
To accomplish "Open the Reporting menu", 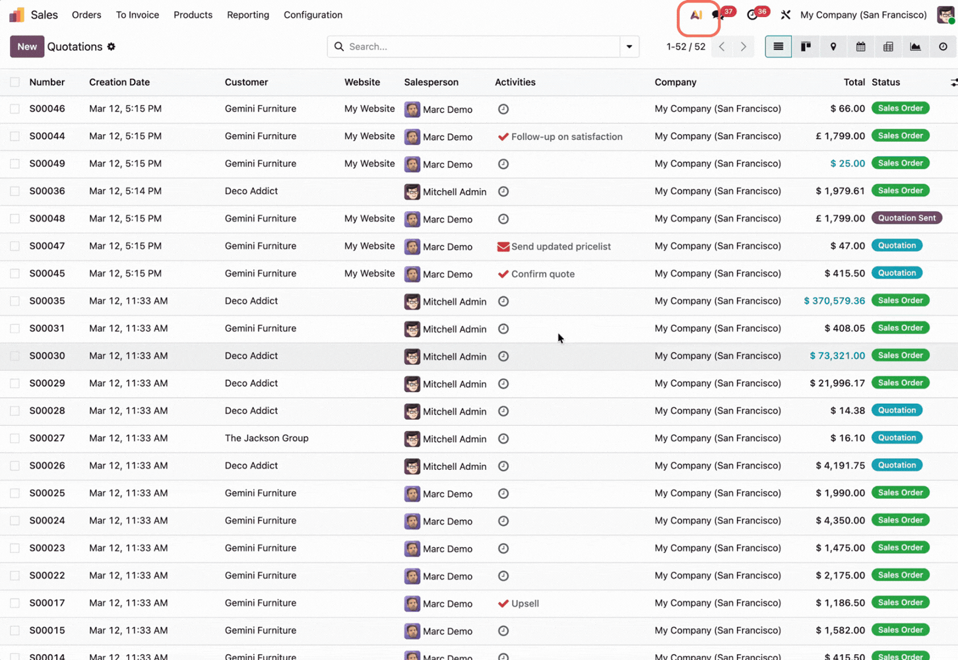I will 247,15.
